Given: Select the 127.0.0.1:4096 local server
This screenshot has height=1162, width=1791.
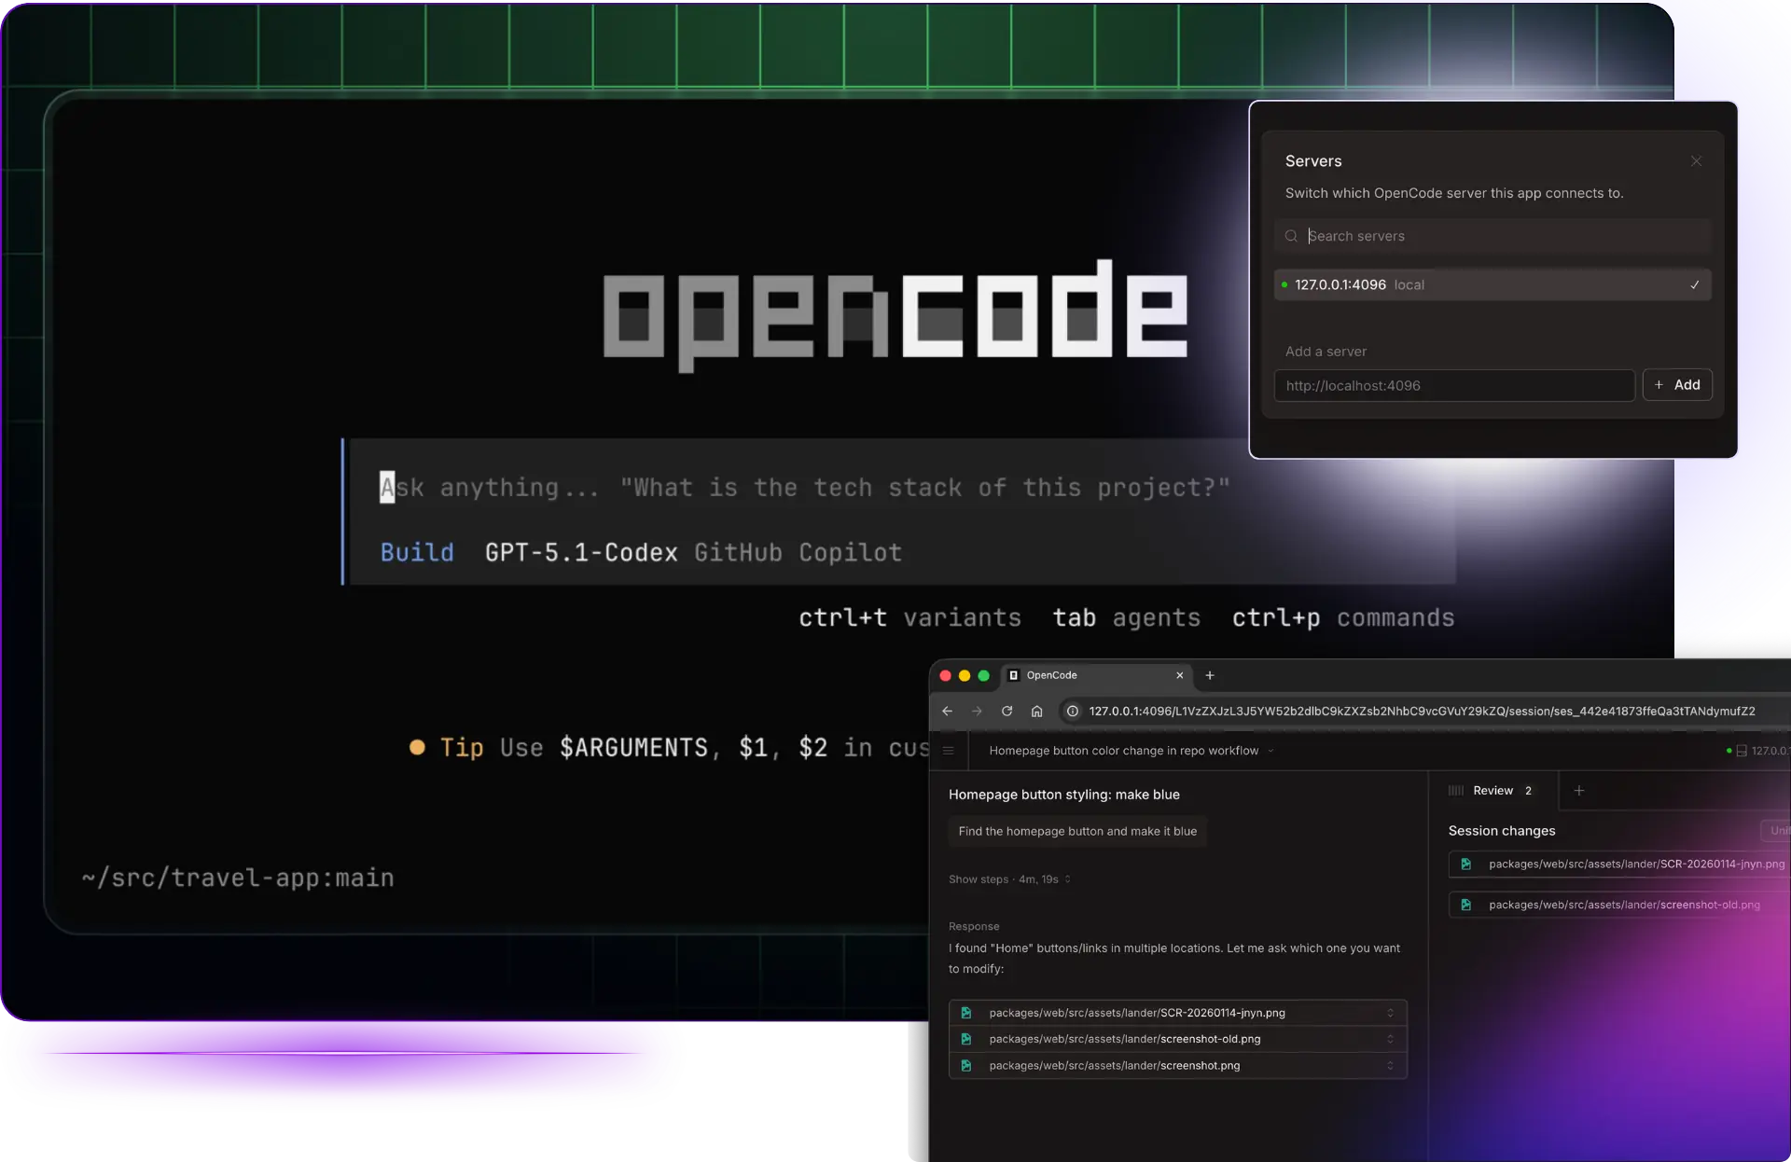Looking at the screenshot, I should point(1492,284).
